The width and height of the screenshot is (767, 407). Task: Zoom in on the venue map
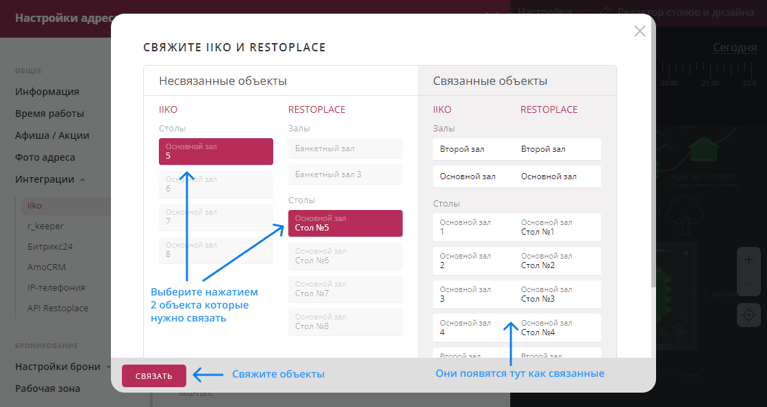pos(748,260)
